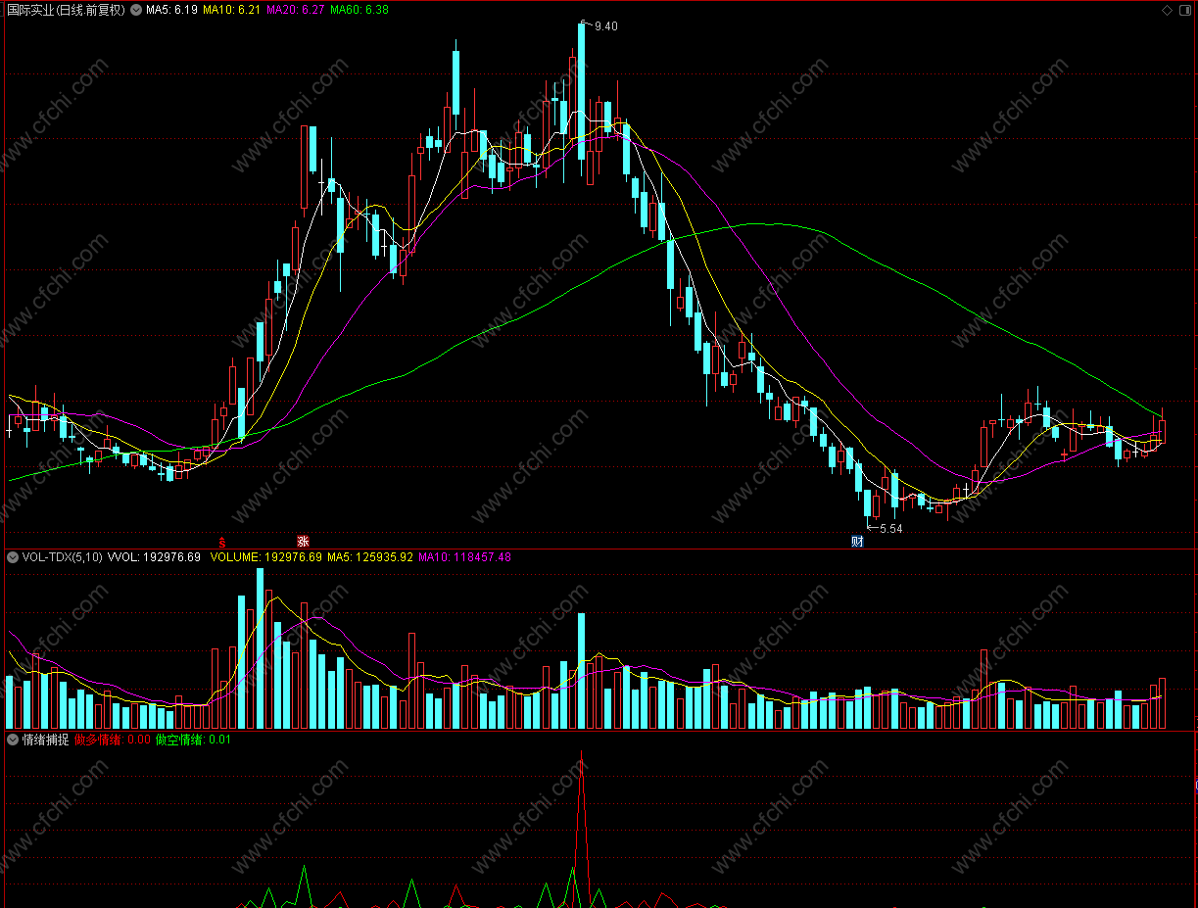Click the tallest cyan candle near 9.40
Screen dimensions: 1198x908
click(x=582, y=90)
